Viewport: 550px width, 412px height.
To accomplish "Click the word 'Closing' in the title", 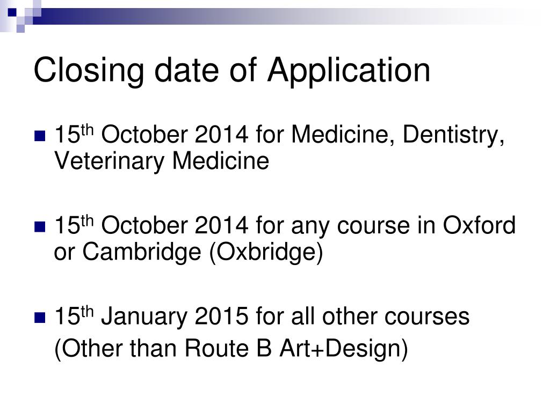I will 89,71.
